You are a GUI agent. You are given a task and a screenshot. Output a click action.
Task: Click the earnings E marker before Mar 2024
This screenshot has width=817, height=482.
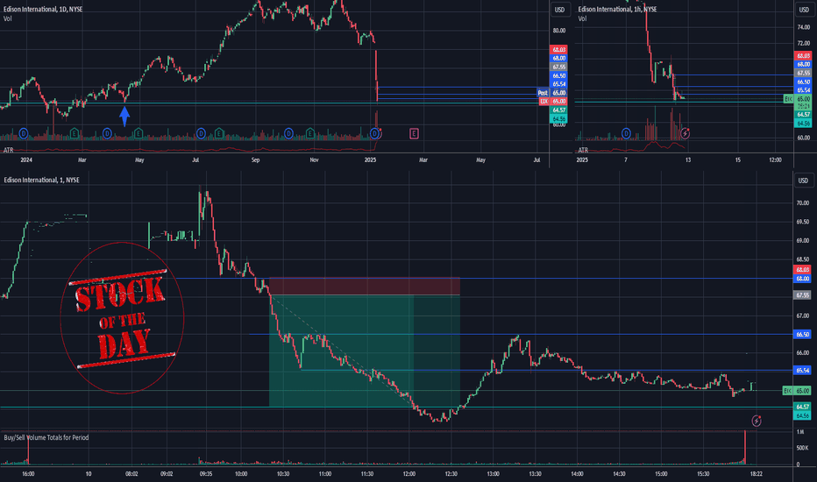point(74,134)
